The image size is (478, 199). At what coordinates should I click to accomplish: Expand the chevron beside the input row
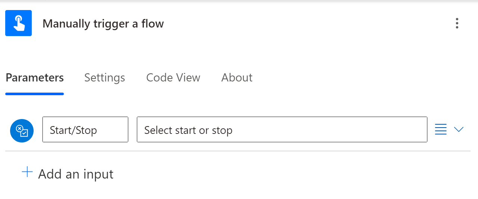pos(459,129)
